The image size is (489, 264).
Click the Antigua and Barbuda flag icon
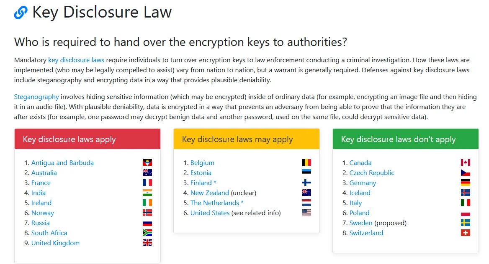147,162
